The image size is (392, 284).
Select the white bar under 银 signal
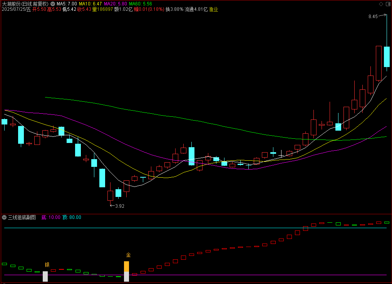pos(45,277)
